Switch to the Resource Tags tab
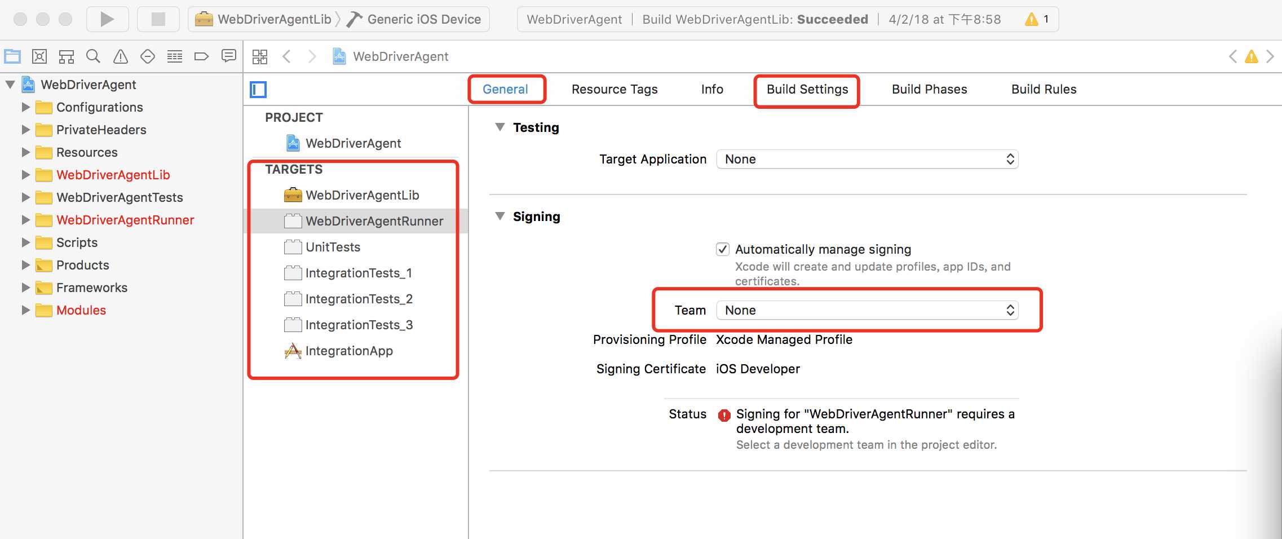1282x539 pixels. click(615, 89)
